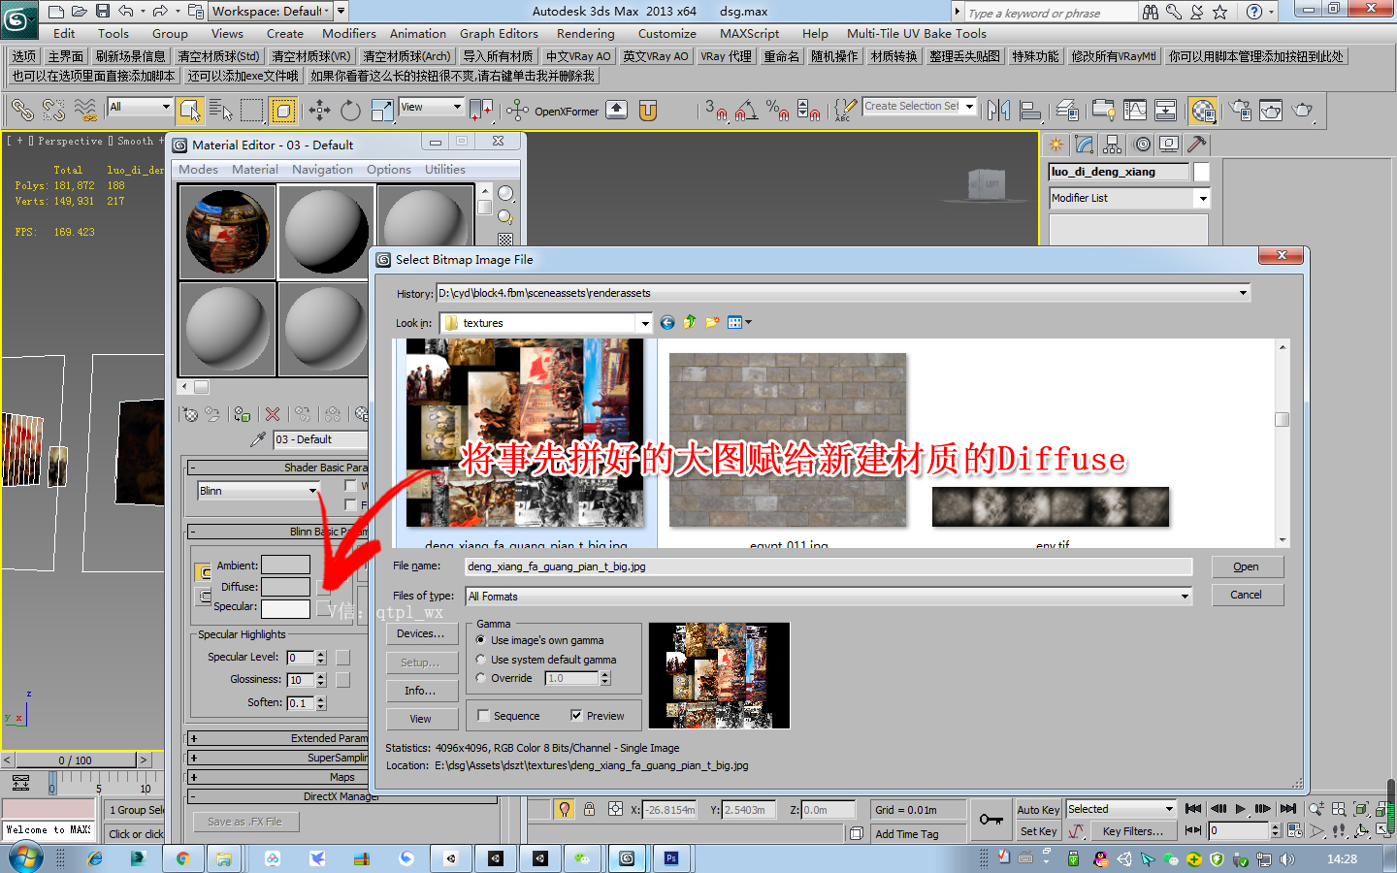Click the Align tool icon
The image size is (1397, 873).
pos(1030,111)
